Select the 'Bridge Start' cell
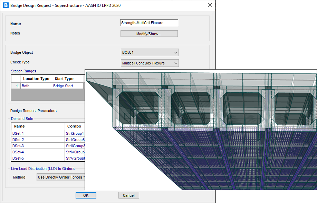 [68, 86]
